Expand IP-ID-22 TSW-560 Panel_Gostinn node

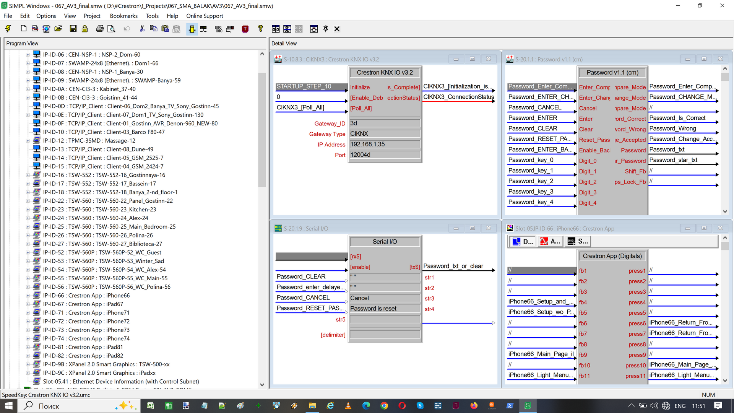(x=28, y=201)
